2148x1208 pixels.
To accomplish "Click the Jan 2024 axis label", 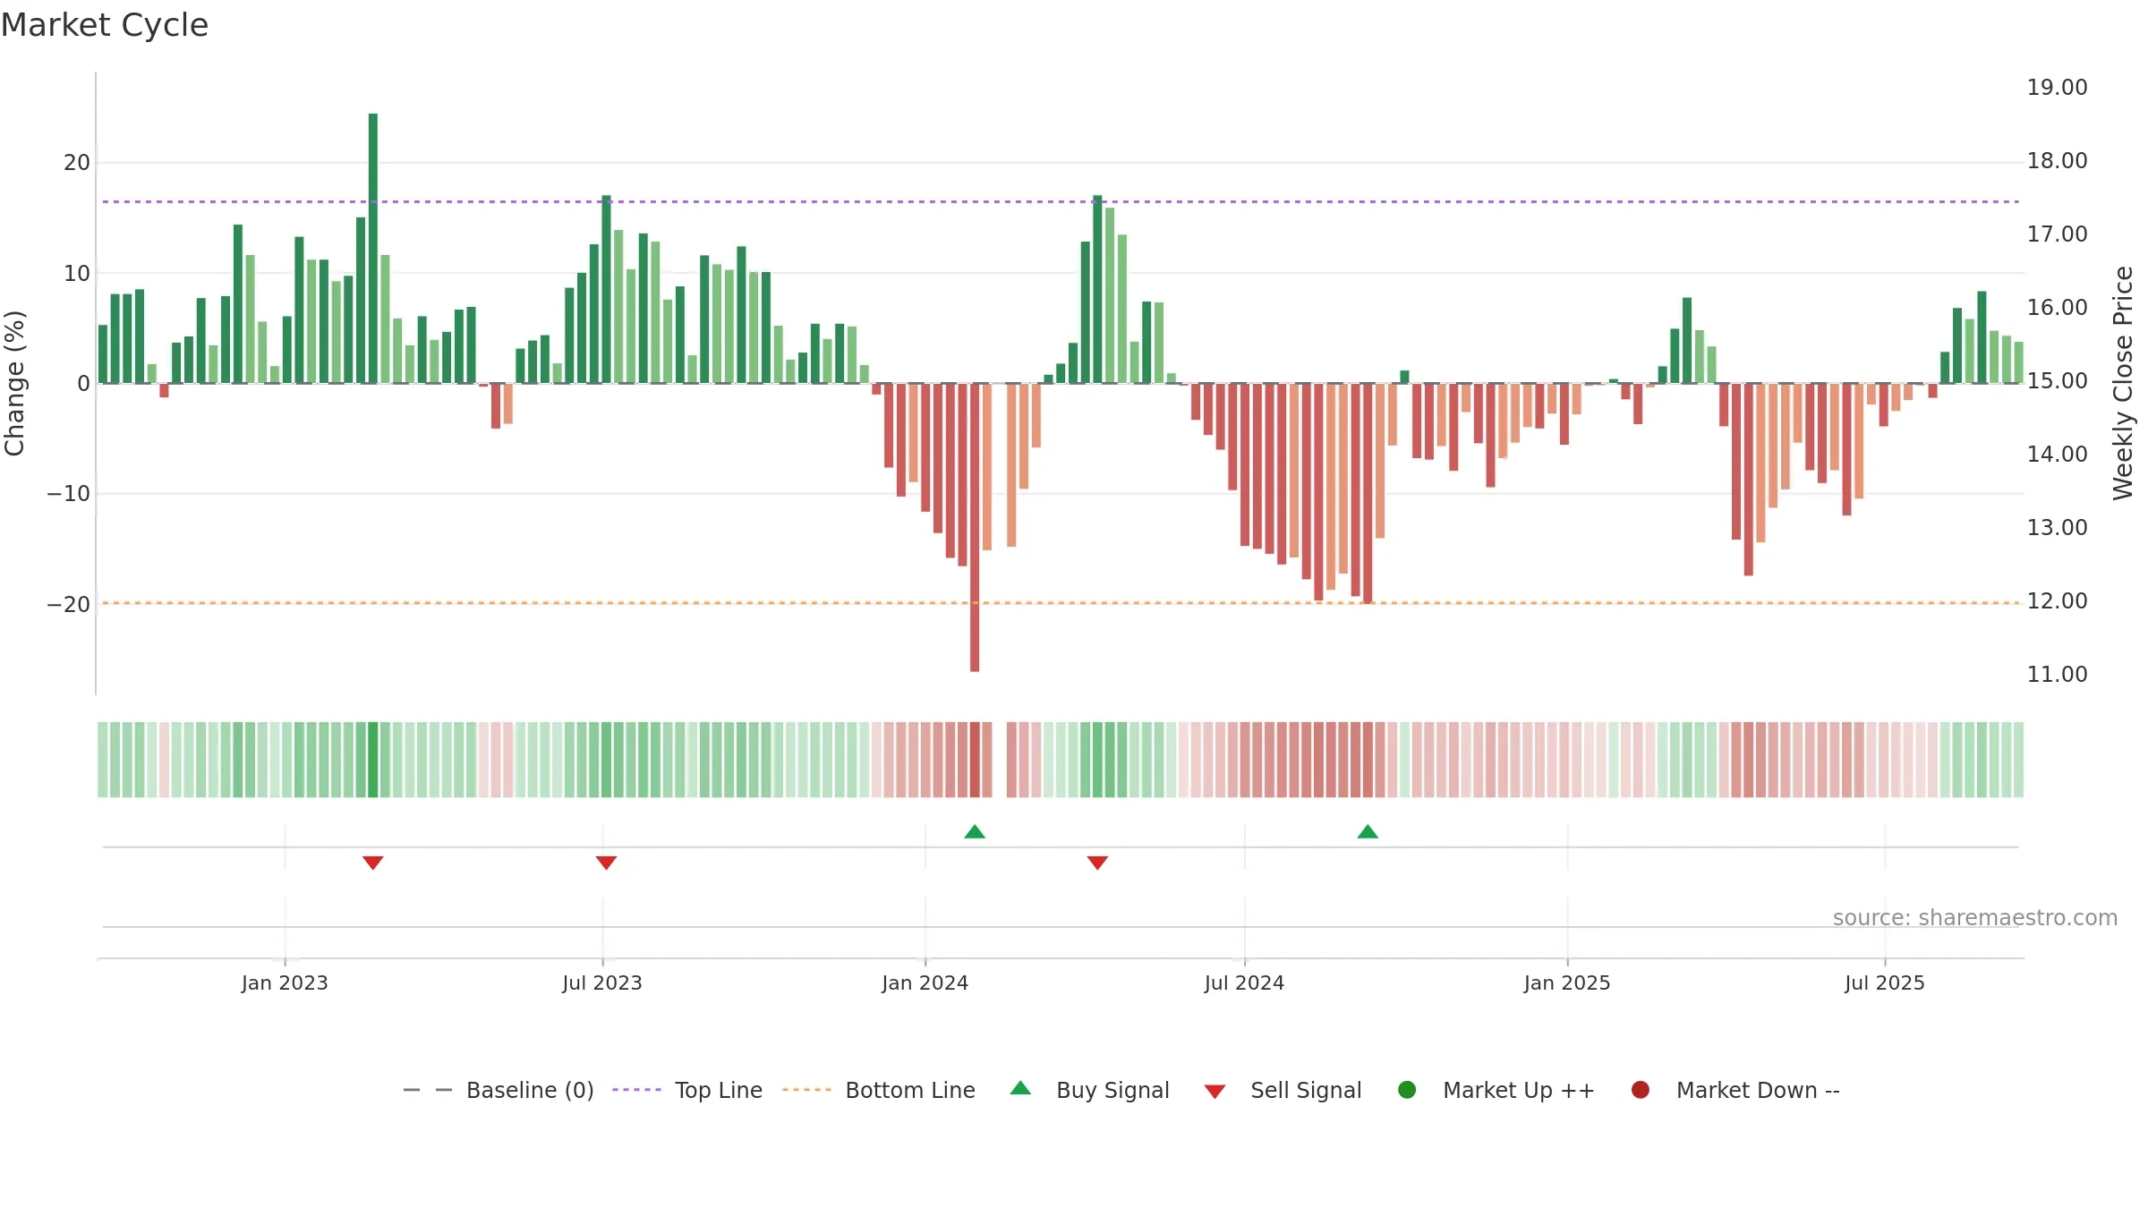I will [925, 983].
